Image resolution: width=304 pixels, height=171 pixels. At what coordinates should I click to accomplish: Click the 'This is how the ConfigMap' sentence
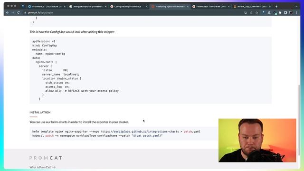pos(72,32)
